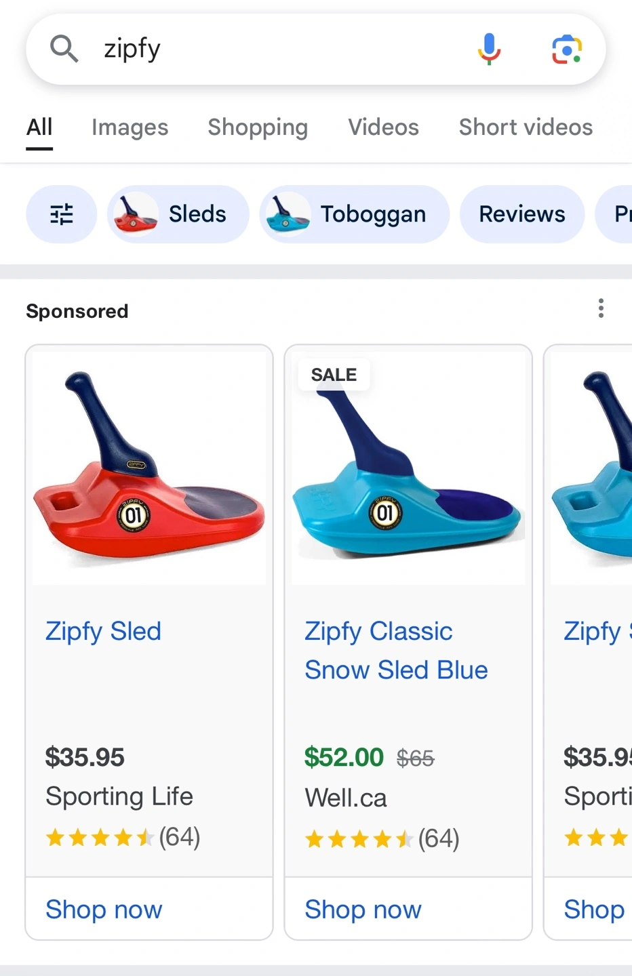
Task: Open the search filters icon chip
Action: [62, 214]
